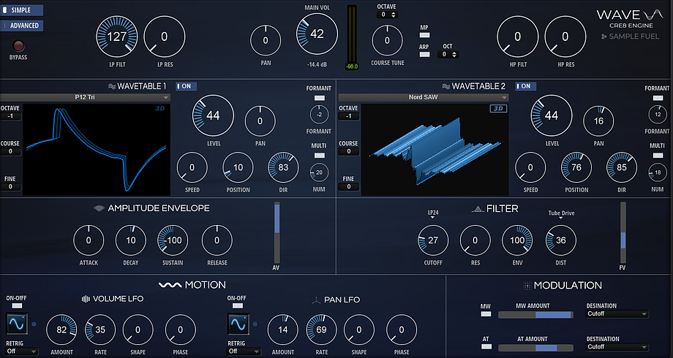Click Wavetable 1 SPEED knob

coord(192,167)
